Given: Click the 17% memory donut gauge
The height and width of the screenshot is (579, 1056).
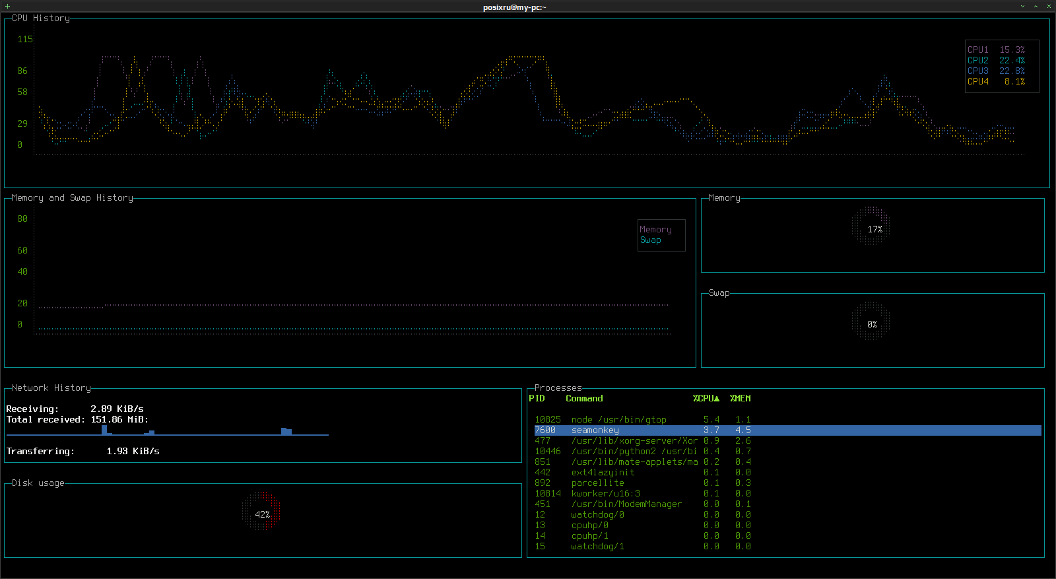Looking at the screenshot, I should pyautogui.click(x=871, y=226).
